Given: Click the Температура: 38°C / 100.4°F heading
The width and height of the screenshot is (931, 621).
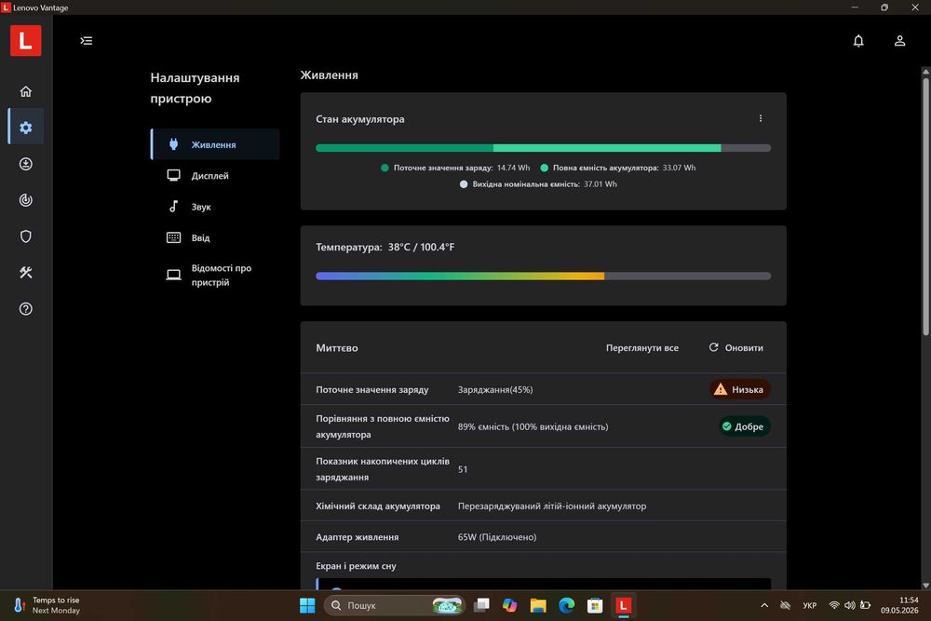Looking at the screenshot, I should [385, 247].
